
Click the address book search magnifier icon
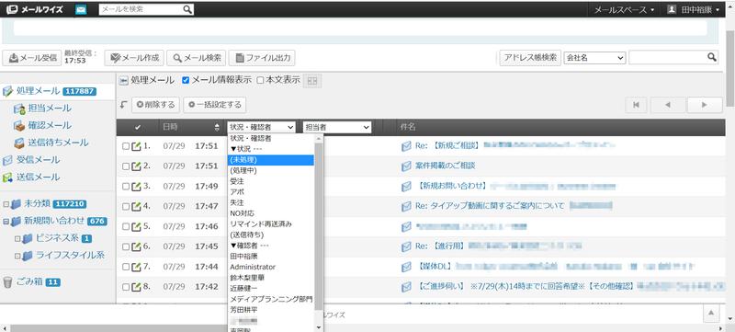(712, 57)
